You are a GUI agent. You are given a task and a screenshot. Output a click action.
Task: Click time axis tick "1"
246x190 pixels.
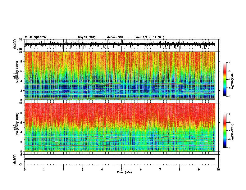coord(44,170)
